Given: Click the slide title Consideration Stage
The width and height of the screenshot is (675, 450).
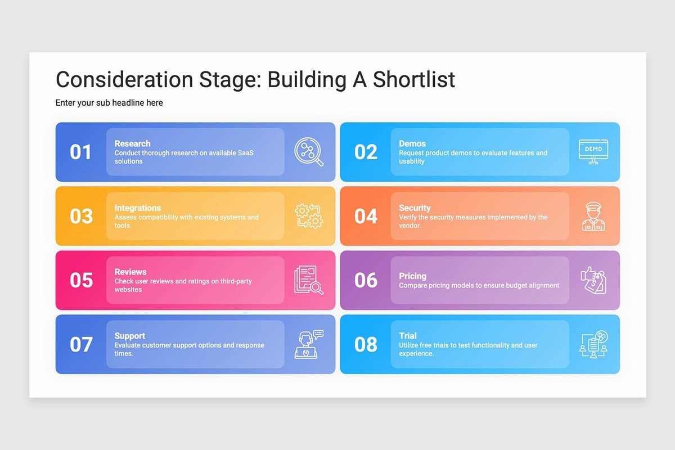Looking at the screenshot, I should [255, 79].
